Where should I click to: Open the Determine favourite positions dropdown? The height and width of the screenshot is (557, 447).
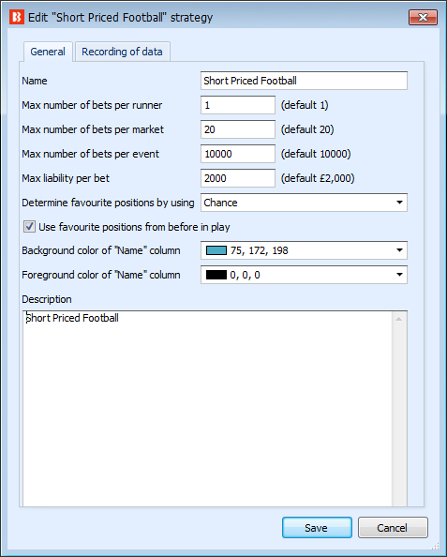click(304, 203)
